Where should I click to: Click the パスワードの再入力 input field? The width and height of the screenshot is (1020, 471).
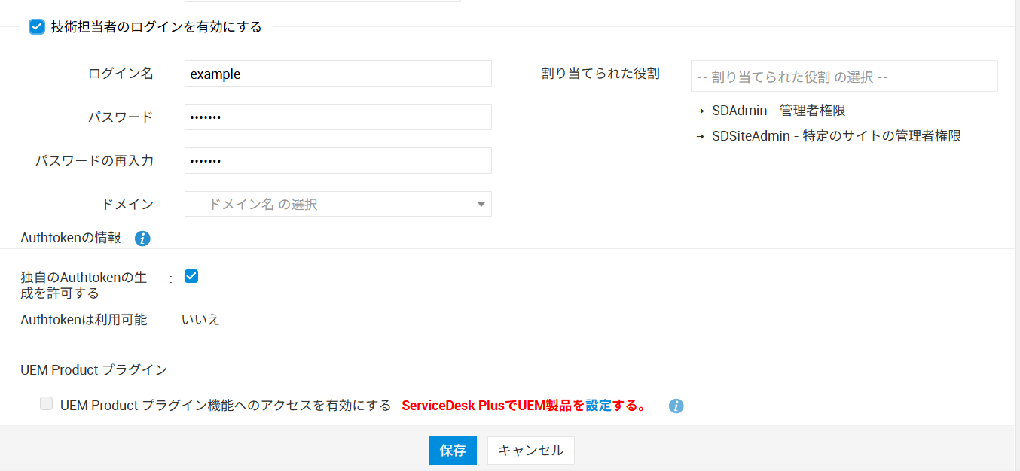pos(337,161)
